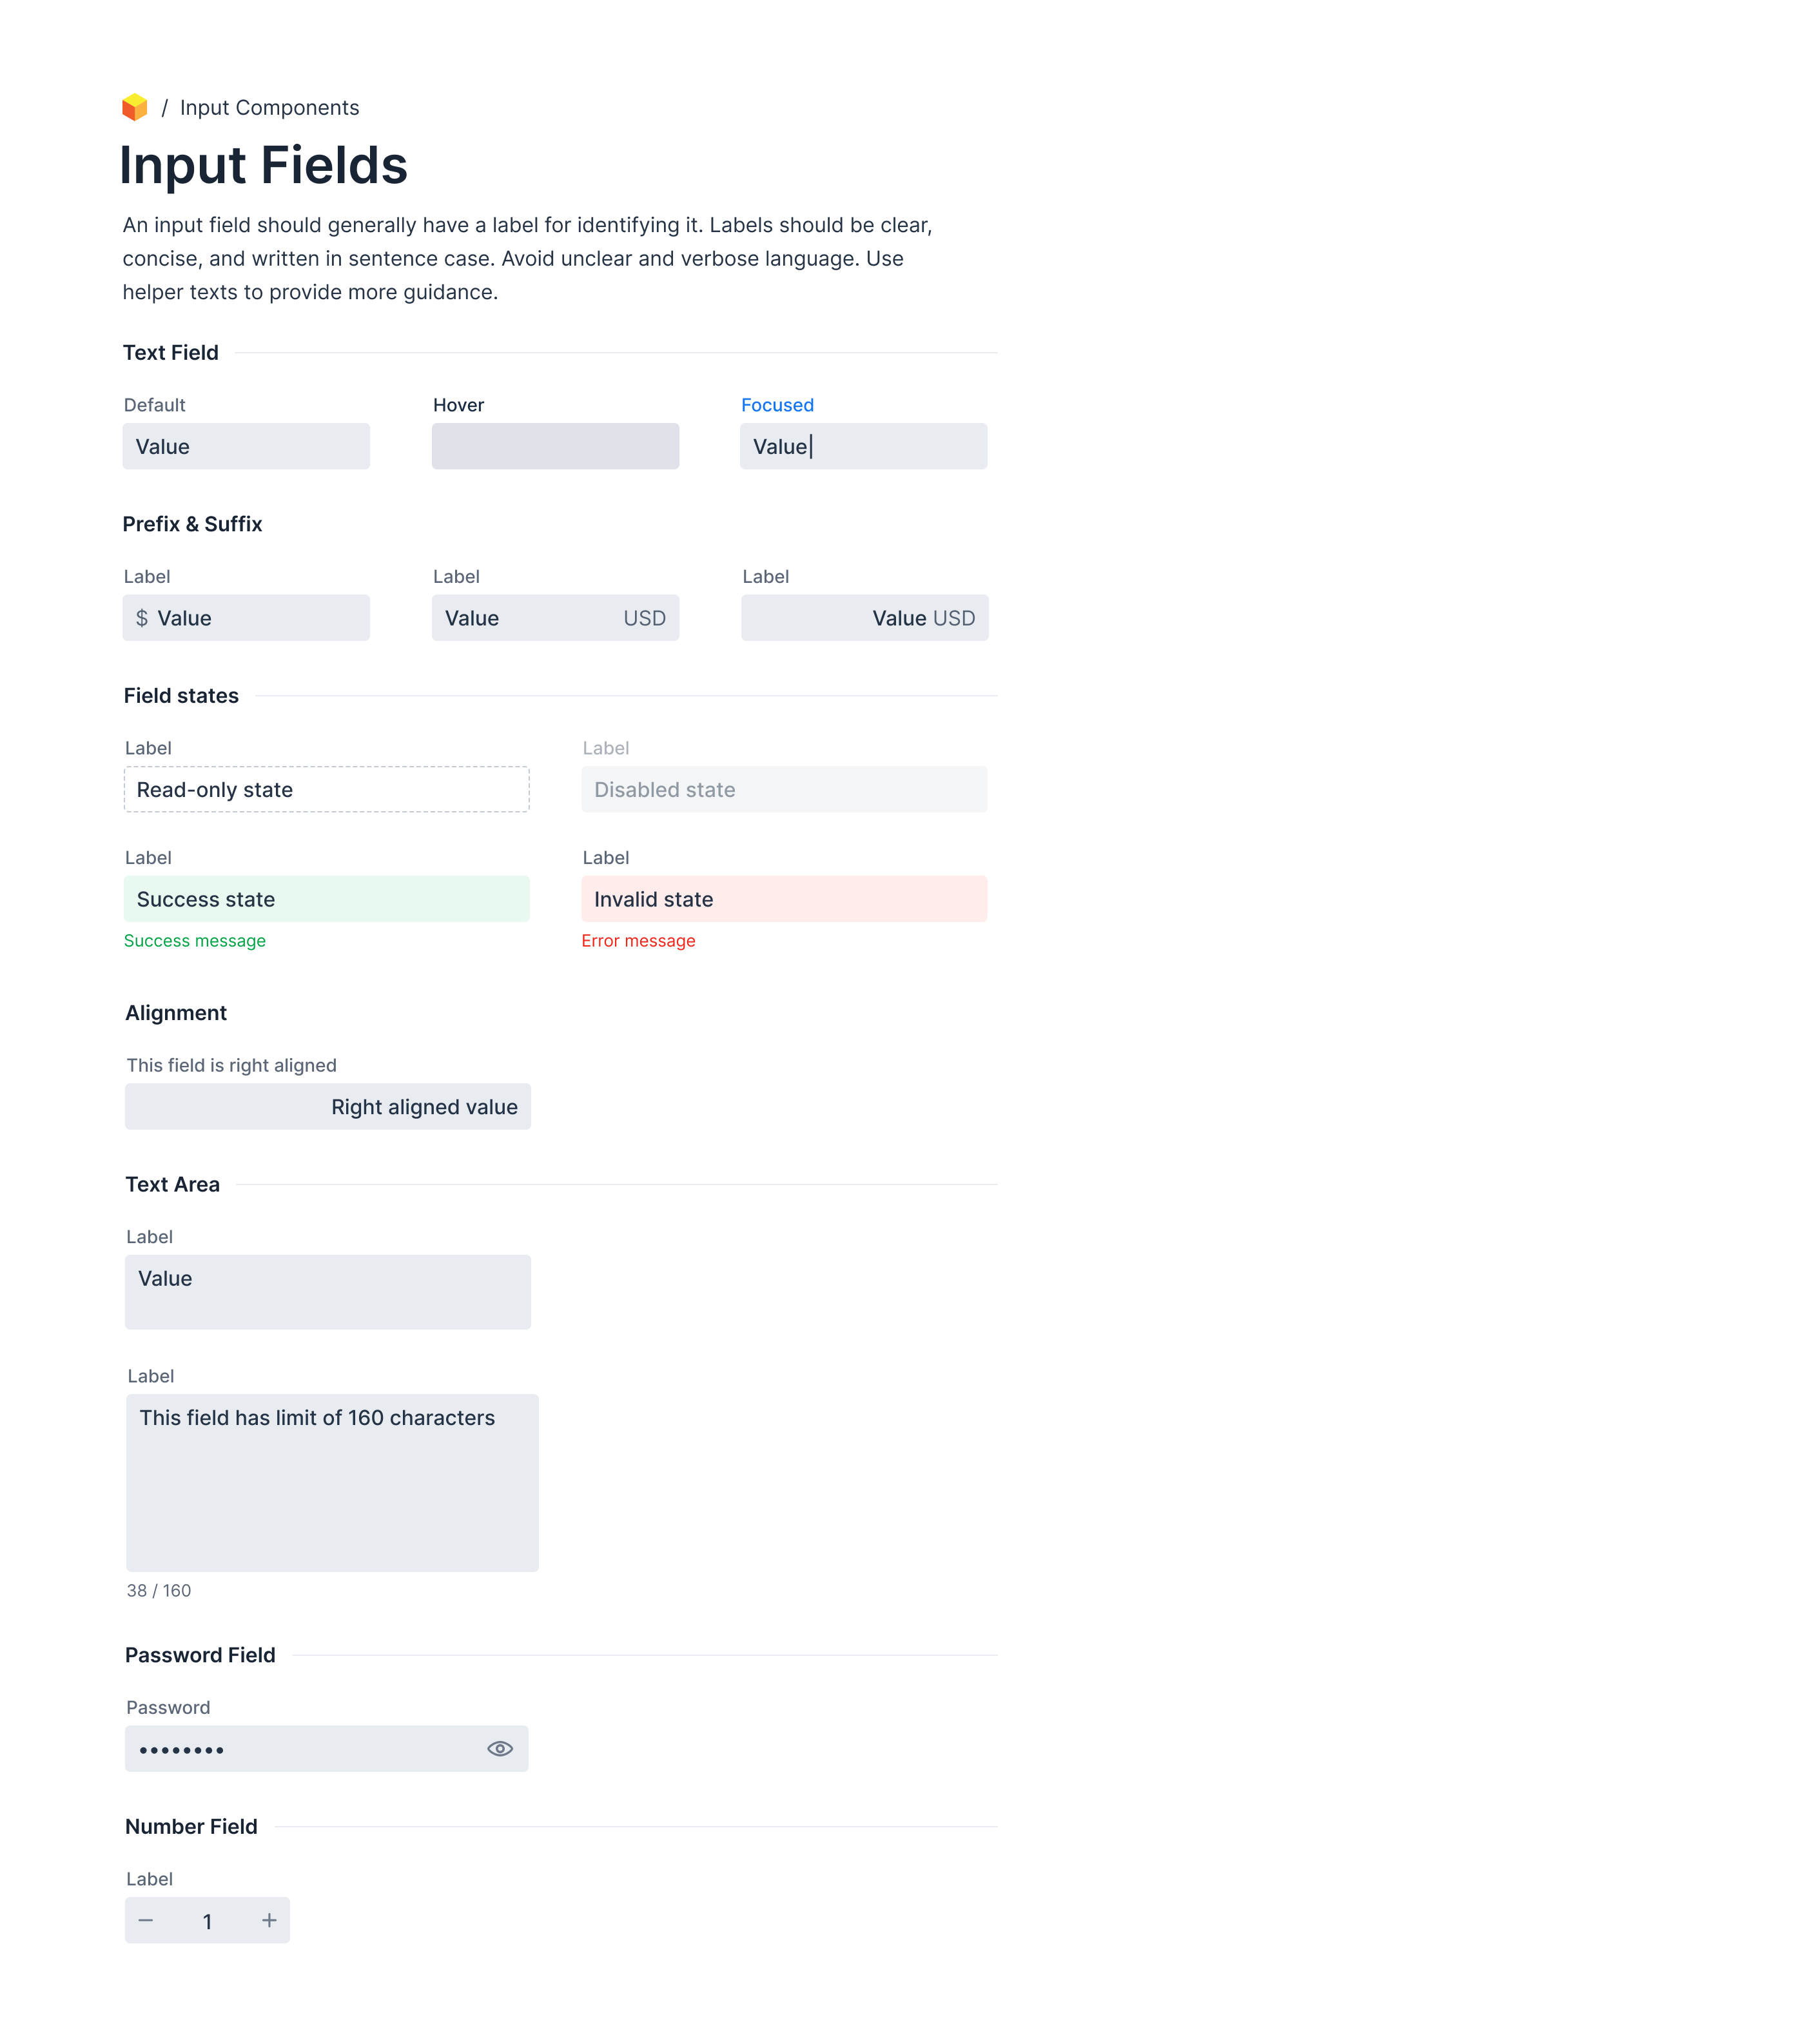Click the number field value 1
Screen dimensions: 1805x2044
point(207,1921)
